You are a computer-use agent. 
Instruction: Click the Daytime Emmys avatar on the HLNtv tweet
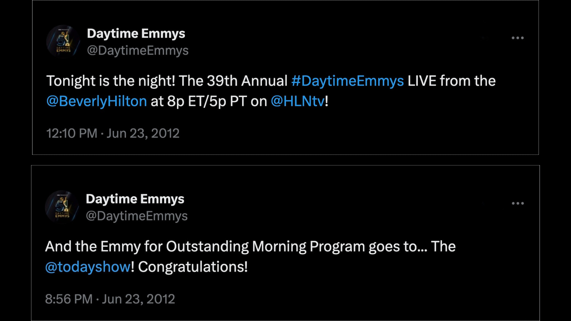point(63,42)
